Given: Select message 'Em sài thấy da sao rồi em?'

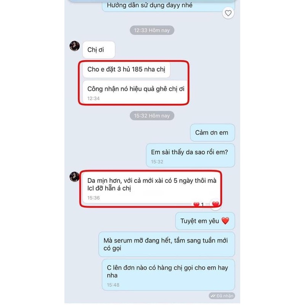Looking at the screenshot, I should point(190,156).
